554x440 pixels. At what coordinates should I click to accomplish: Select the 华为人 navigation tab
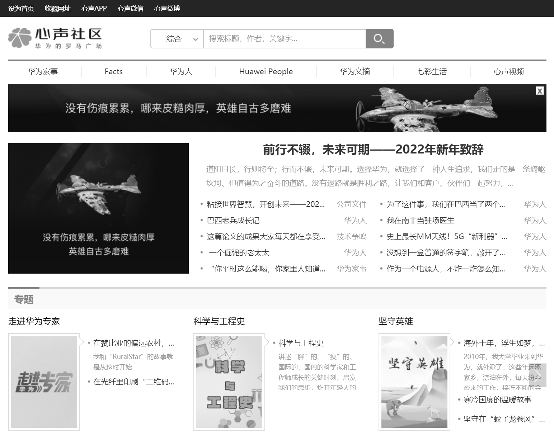click(181, 71)
